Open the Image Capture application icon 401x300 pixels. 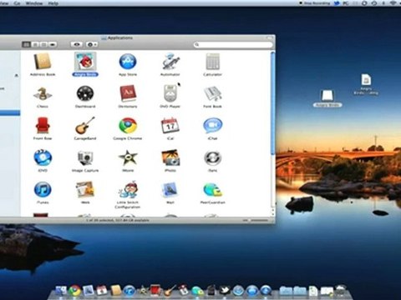(85, 157)
